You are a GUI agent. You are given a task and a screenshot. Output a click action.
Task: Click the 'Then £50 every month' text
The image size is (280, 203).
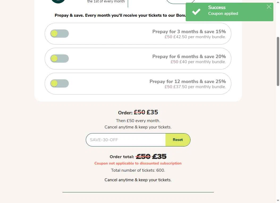point(138,121)
